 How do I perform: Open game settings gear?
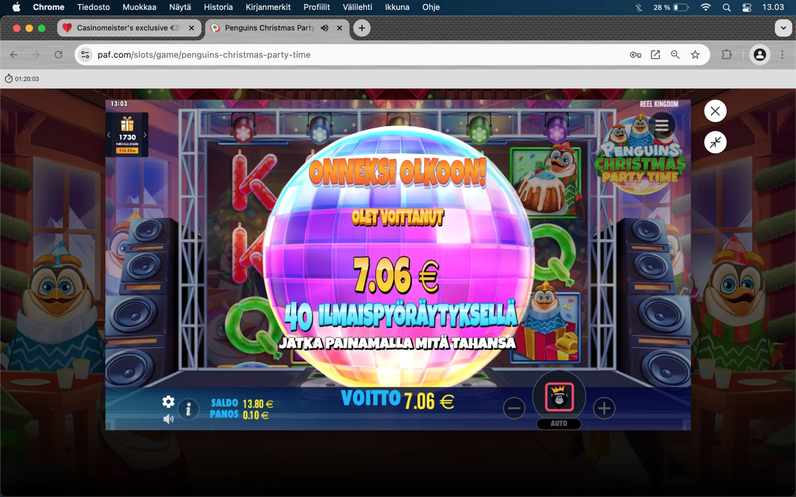click(168, 401)
